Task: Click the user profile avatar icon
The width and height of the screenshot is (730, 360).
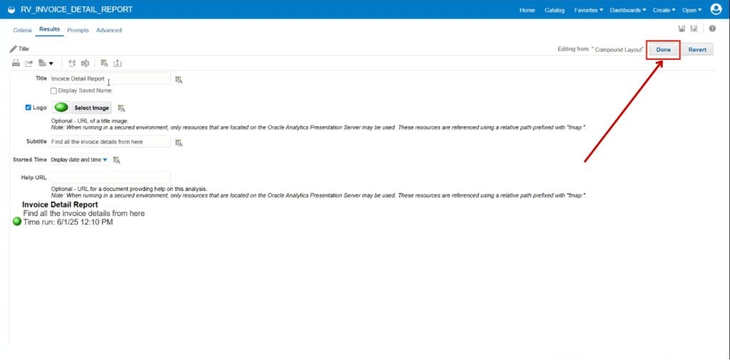Action: click(x=716, y=9)
